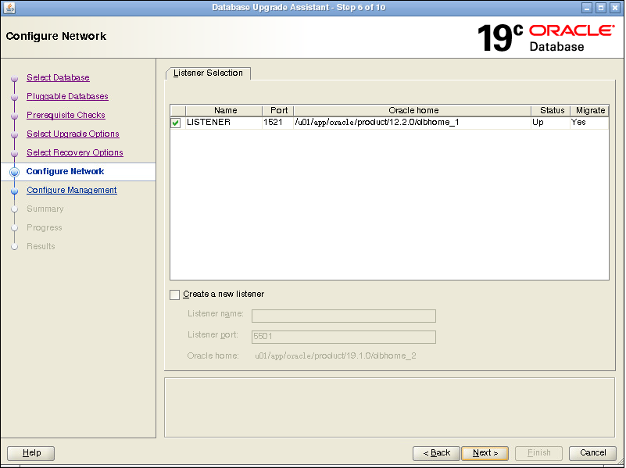This screenshot has width=626, height=468.
Task: Select the LISTENER name cell
Action: point(224,123)
